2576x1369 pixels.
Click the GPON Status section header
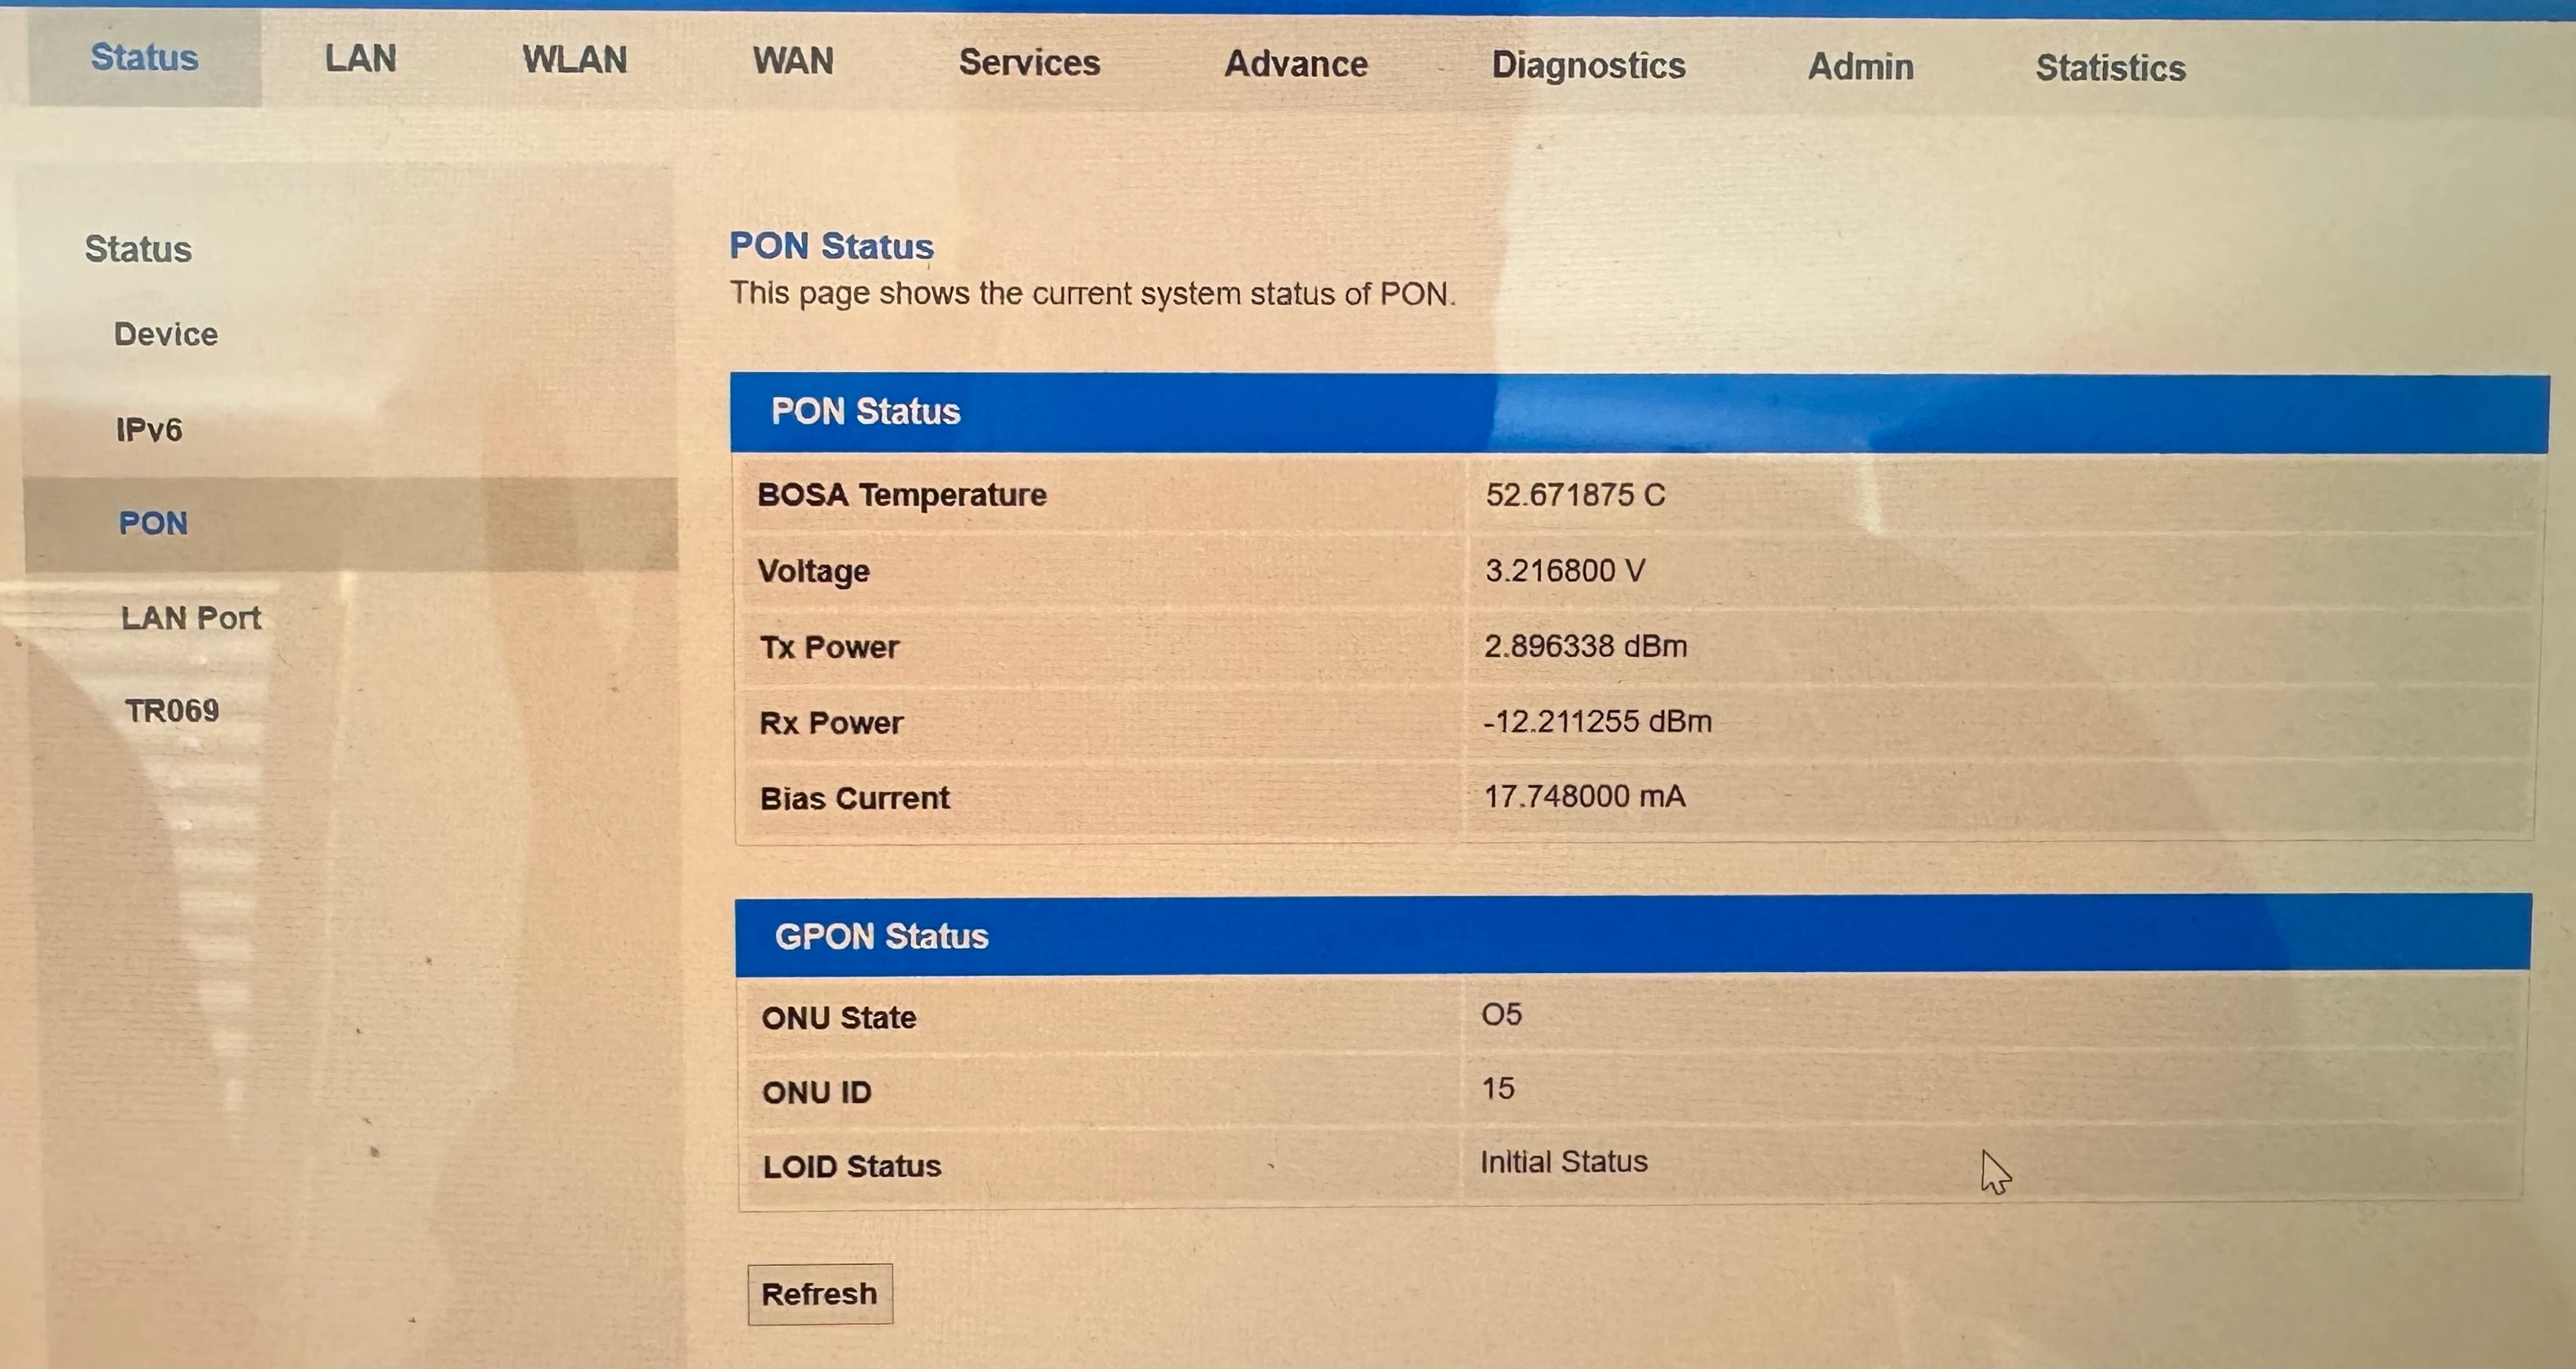point(881,936)
